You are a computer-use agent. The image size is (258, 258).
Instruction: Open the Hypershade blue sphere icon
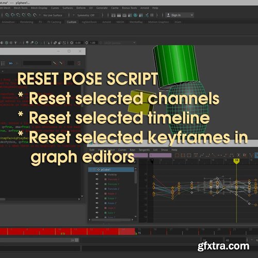tap(135, 15)
